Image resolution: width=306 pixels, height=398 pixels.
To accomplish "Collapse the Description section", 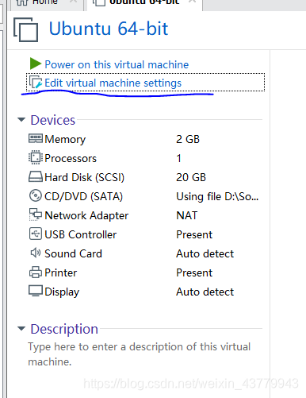I will [21, 329].
